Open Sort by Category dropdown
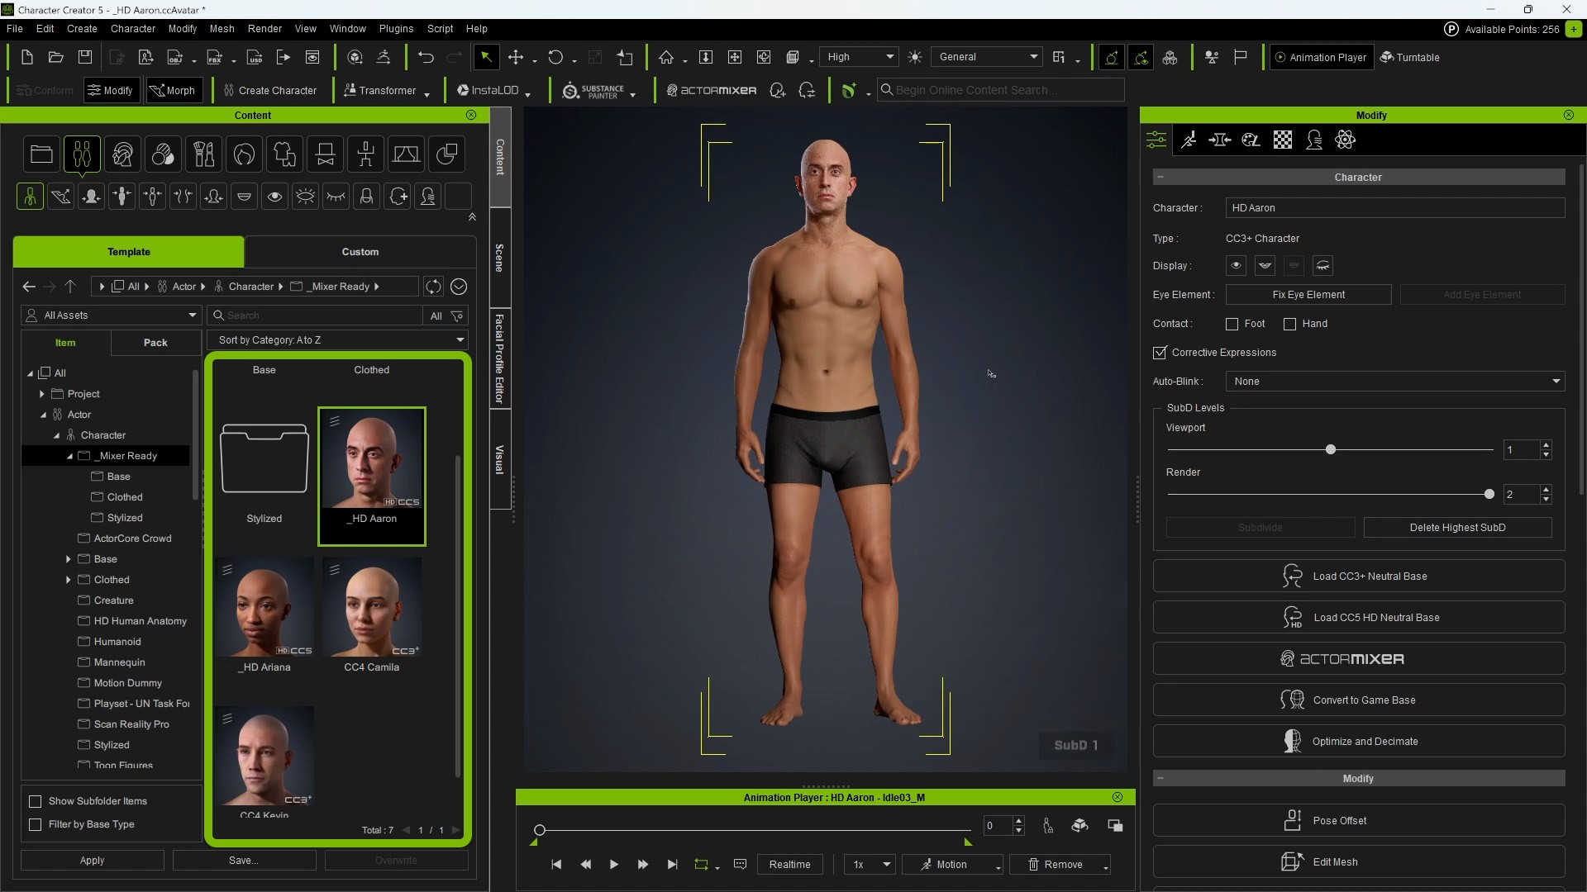Screen dimensions: 1587x892 338,340
